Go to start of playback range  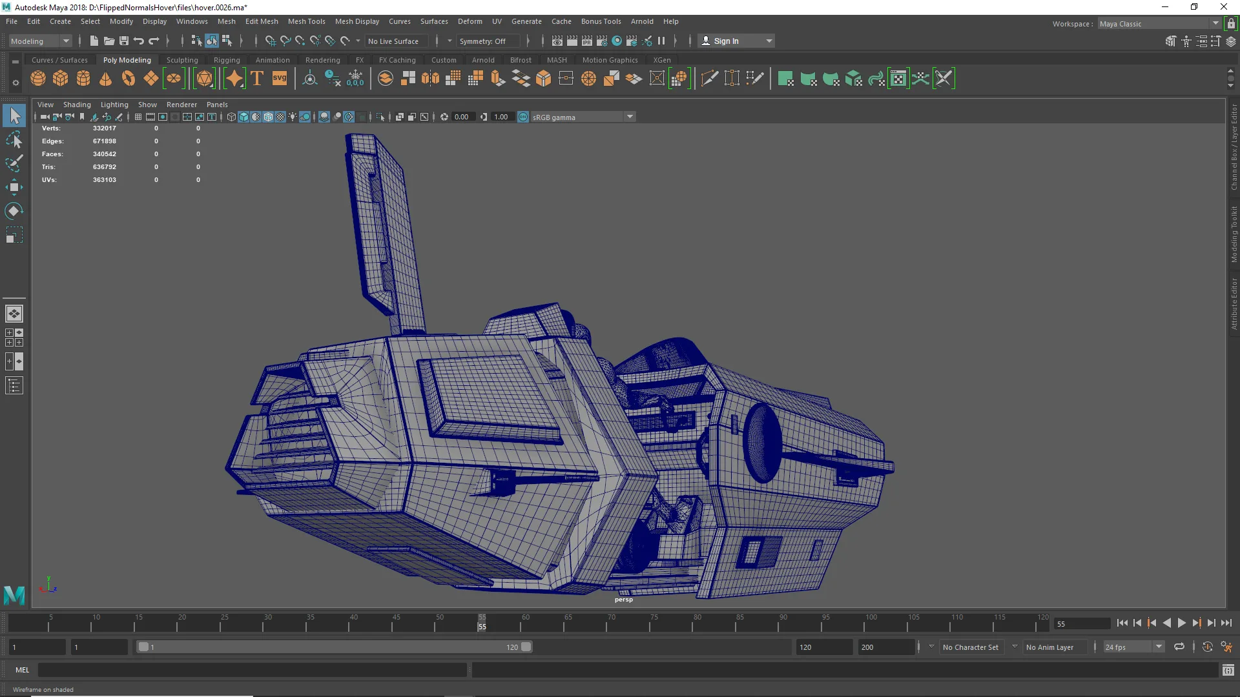(x=1122, y=623)
